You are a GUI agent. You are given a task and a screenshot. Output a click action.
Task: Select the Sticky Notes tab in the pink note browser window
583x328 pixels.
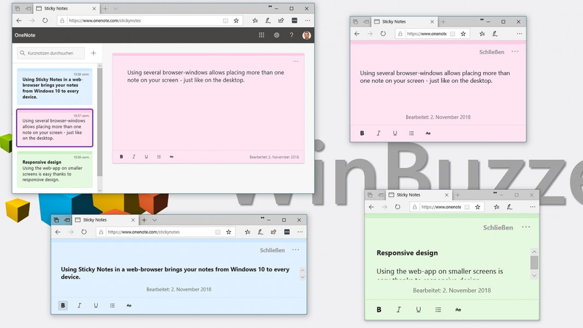(404, 22)
